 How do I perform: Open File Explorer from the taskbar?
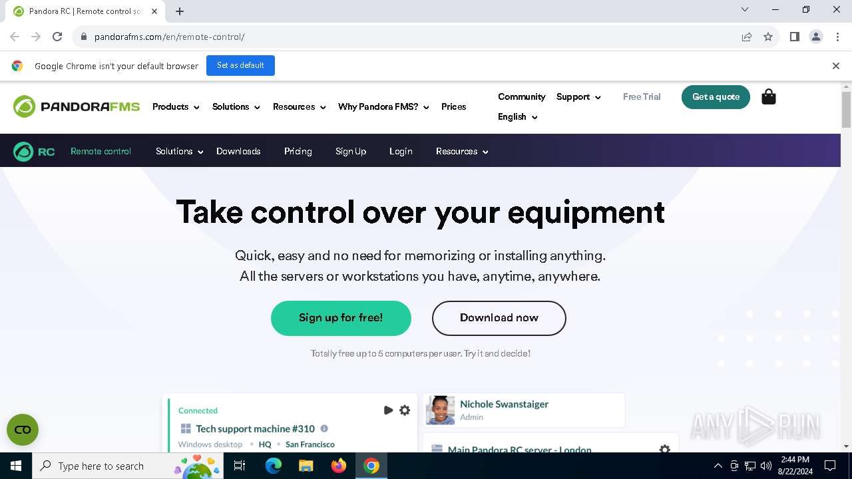click(x=306, y=466)
